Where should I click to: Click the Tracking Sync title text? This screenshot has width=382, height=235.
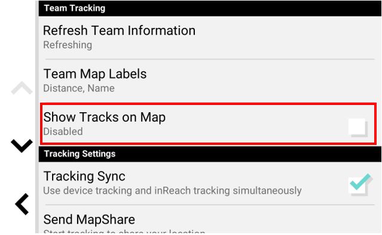84,176
